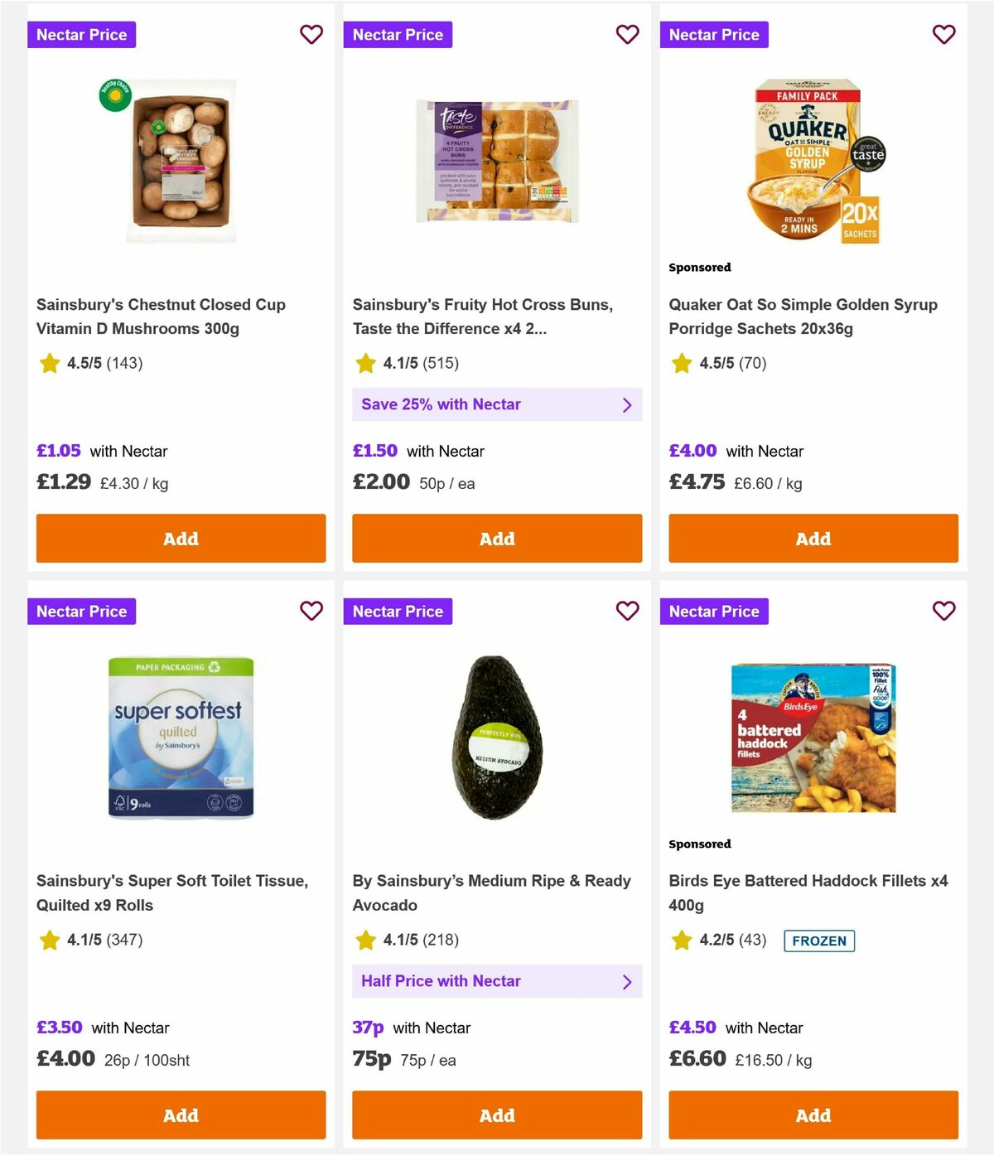Select the heart icon on the Medium Avocado
Screen dimensions: 994x1156
coord(628,611)
